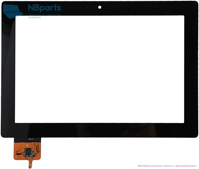
Task: Click the narrow connector tail of flex cable
Action: pyautogui.click(x=30, y=164)
